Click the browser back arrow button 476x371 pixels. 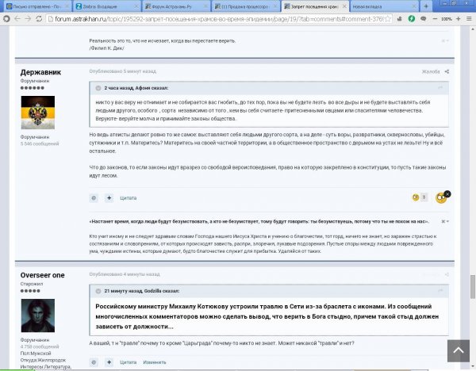pyautogui.click(x=7, y=17)
